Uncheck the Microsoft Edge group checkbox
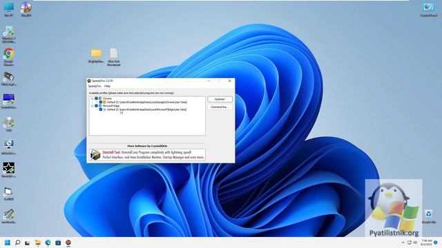This screenshot has width=442, height=248. (x=97, y=105)
